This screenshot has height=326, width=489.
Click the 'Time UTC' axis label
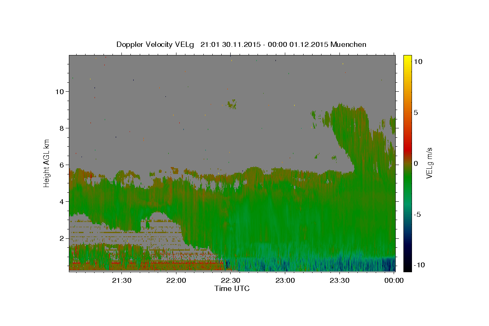(x=232, y=289)
